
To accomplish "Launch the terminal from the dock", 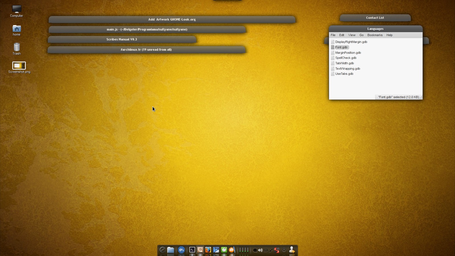I will 192,250.
